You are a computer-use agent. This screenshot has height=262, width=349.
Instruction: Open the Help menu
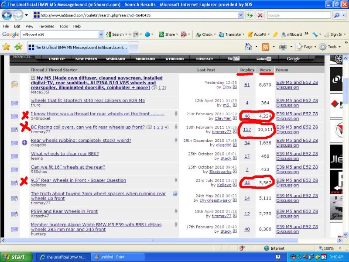(x=77, y=26)
